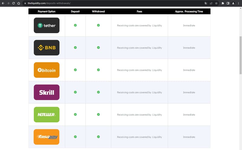The height and width of the screenshot is (150, 242).
Task: Click Bitcoin row Immediate processing time
Action: pos(189,70)
